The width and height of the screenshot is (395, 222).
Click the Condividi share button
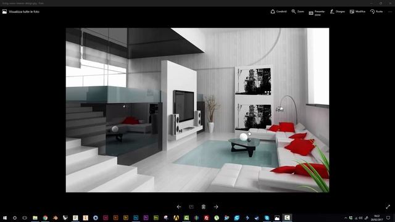point(278,12)
